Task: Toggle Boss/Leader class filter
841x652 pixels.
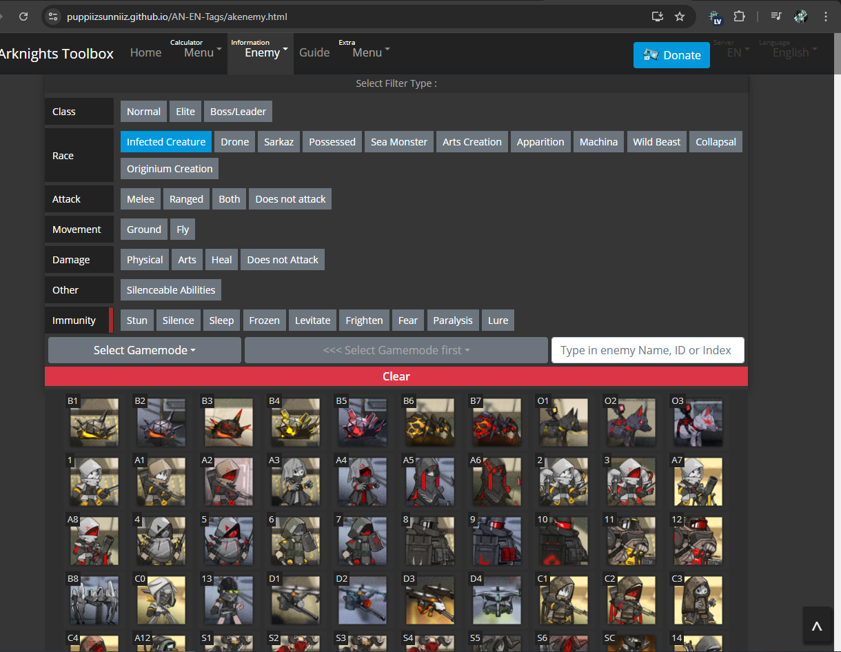Action: tap(238, 112)
